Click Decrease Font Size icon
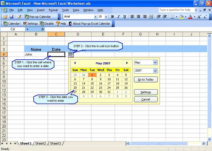 point(205,17)
